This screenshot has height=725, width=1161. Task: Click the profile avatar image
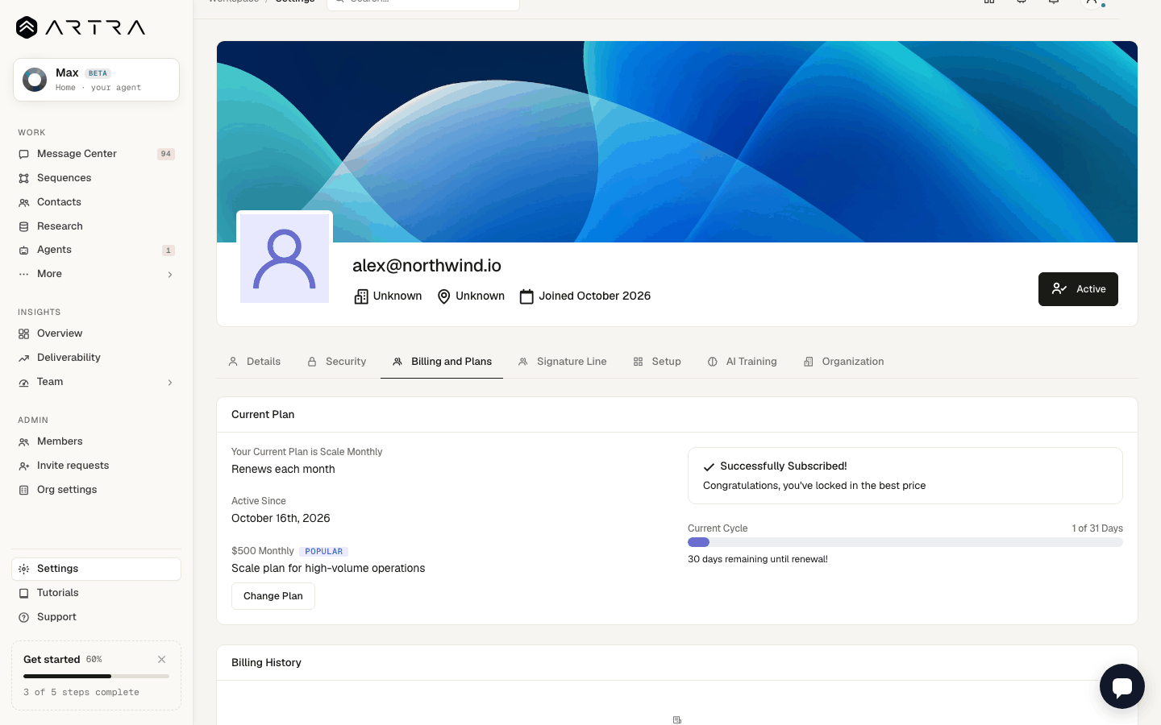[x=285, y=259]
